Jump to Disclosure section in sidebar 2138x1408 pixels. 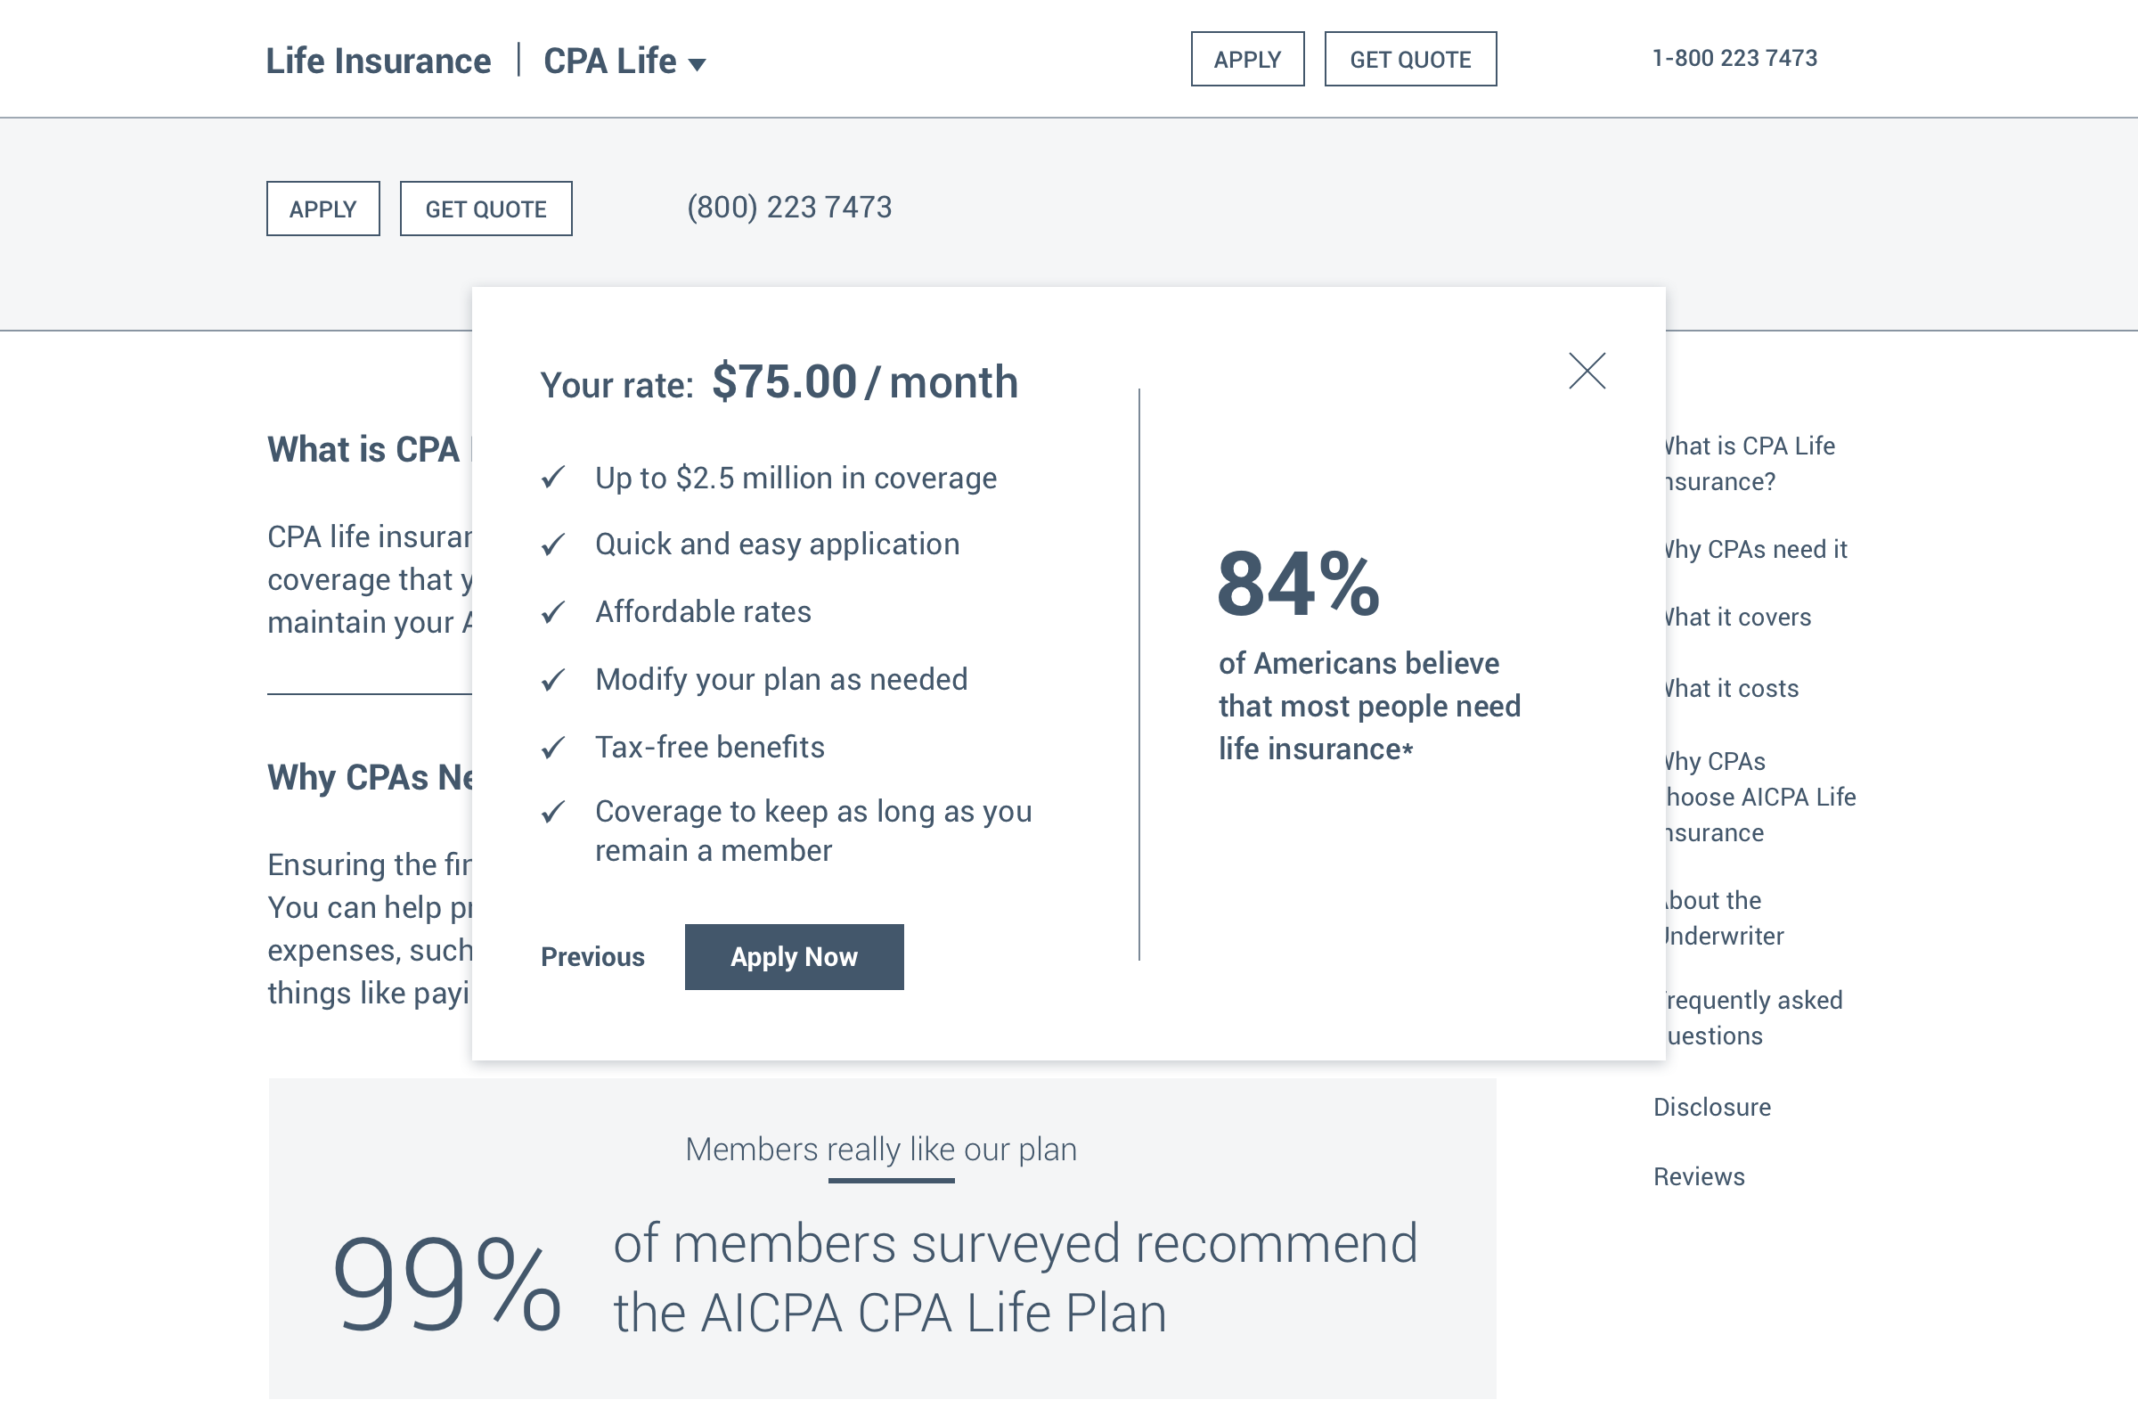[x=1711, y=1107]
